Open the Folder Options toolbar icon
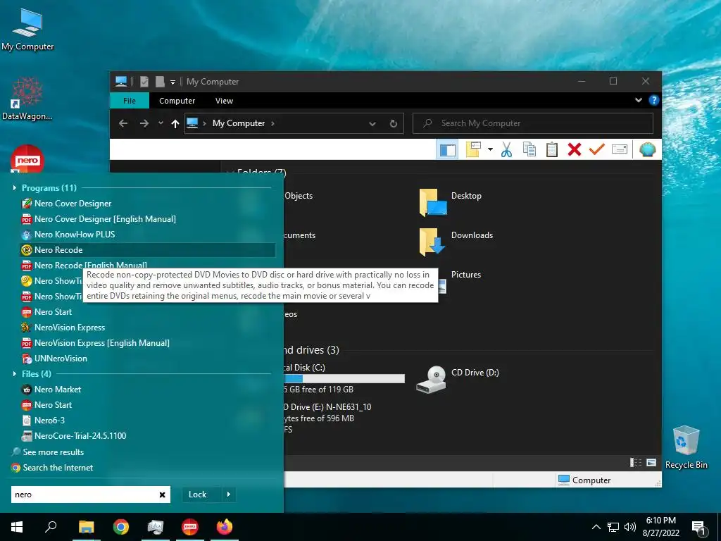Viewport: 721px width, 541px height. [x=473, y=149]
